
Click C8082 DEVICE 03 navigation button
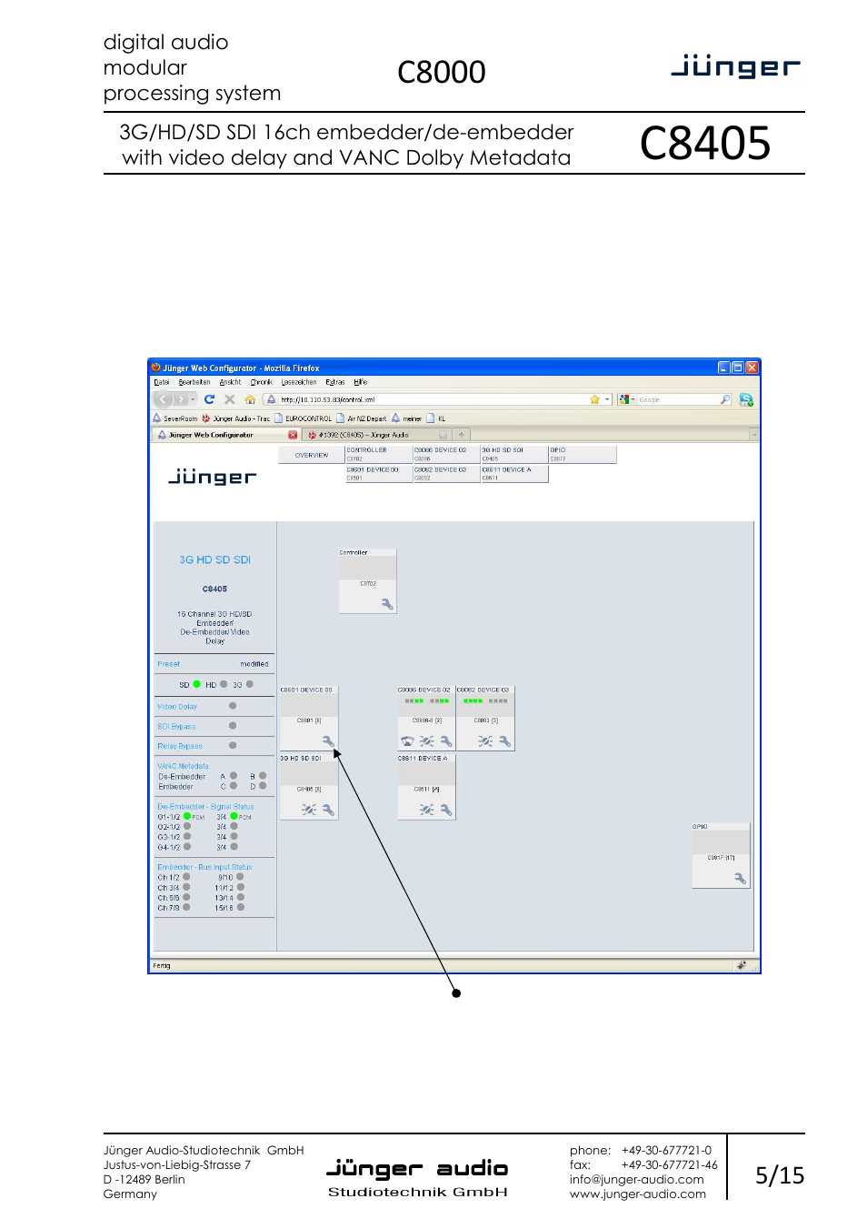[x=446, y=473]
